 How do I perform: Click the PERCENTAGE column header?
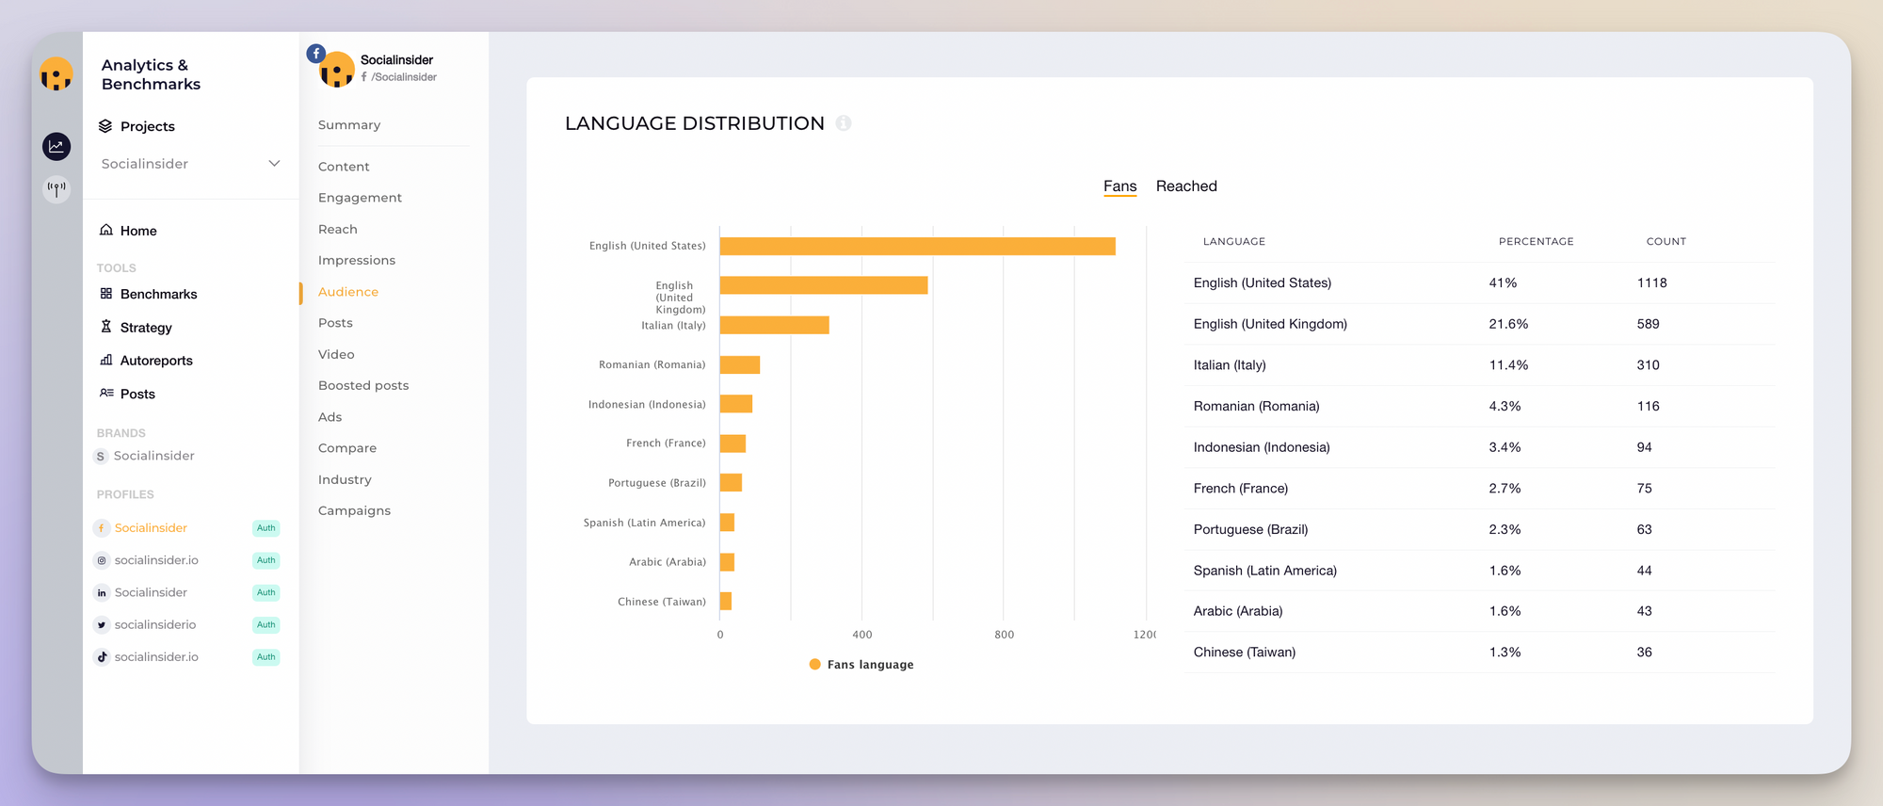coord(1537,242)
